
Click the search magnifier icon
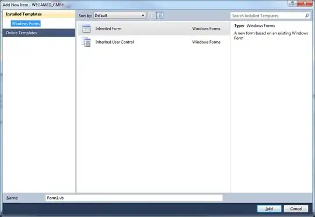[x=307, y=16]
